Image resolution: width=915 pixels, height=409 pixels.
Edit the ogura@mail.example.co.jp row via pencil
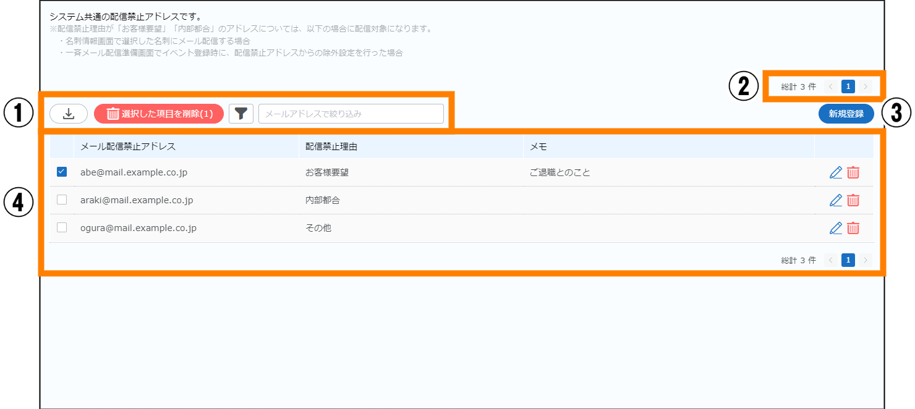click(835, 228)
